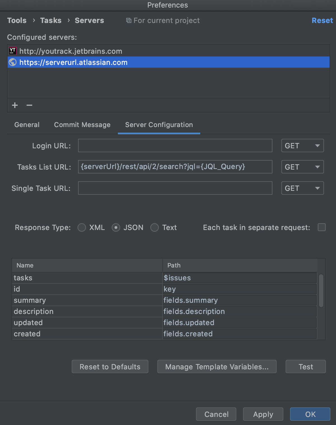Click the globe icon of atlassian server
This screenshot has width=336, height=425.
click(x=13, y=62)
